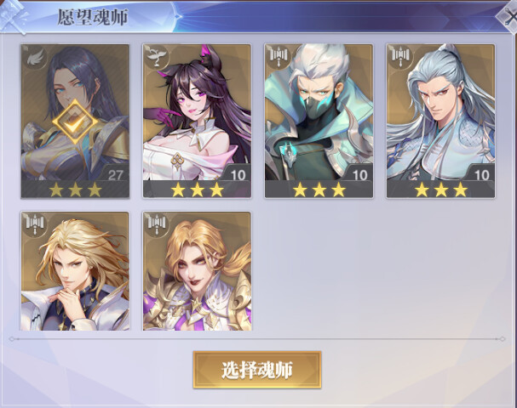Click three-star rating on silver-haired man card

441,190
